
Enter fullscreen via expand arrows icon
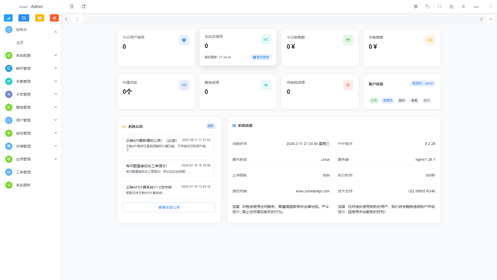tap(440, 6)
